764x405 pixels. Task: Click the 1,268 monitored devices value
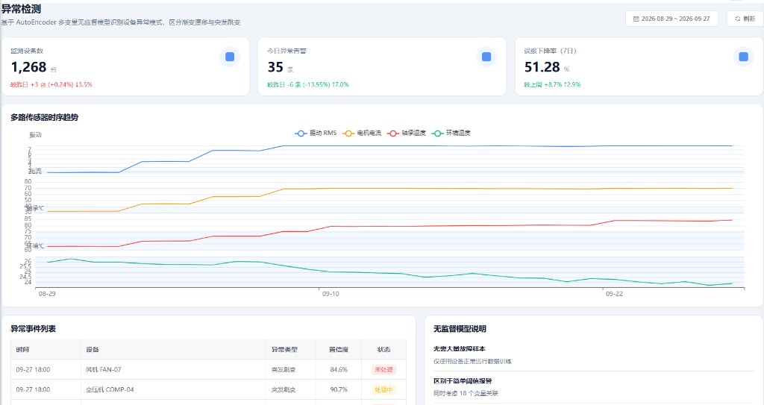(29, 67)
